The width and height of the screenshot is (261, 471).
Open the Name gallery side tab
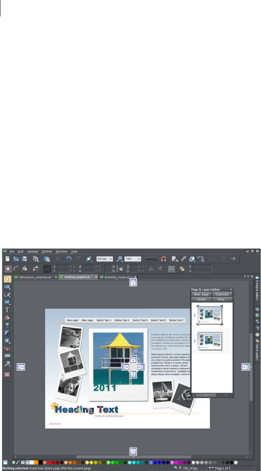click(257, 350)
